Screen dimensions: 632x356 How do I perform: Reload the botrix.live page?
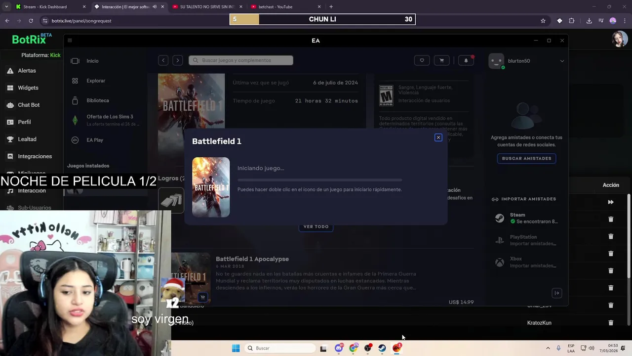tap(31, 21)
